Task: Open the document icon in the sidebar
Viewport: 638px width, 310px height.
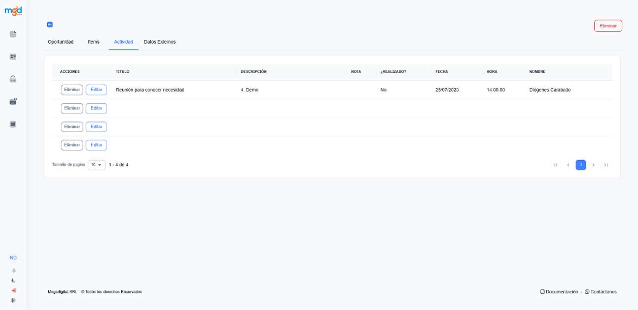Action: (x=13, y=34)
